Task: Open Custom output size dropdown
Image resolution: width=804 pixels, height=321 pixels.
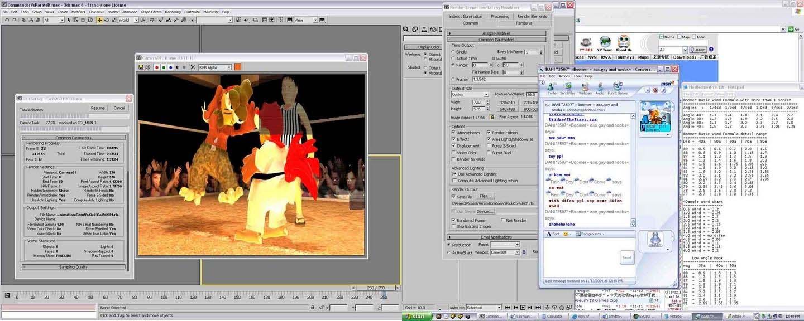Action: (x=470, y=94)
